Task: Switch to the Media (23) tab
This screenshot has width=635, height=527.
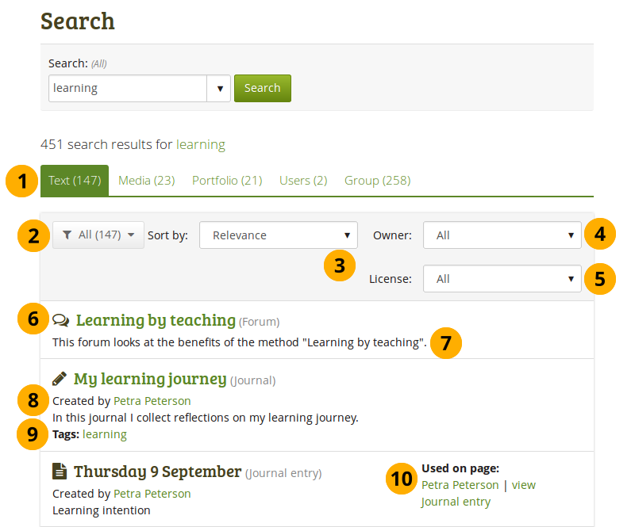Action: pos(146,181)
